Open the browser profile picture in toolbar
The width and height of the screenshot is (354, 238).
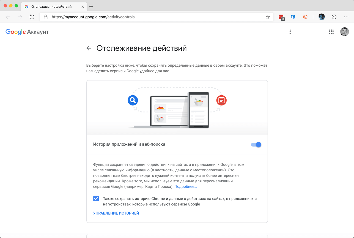(x=322, y=17)
